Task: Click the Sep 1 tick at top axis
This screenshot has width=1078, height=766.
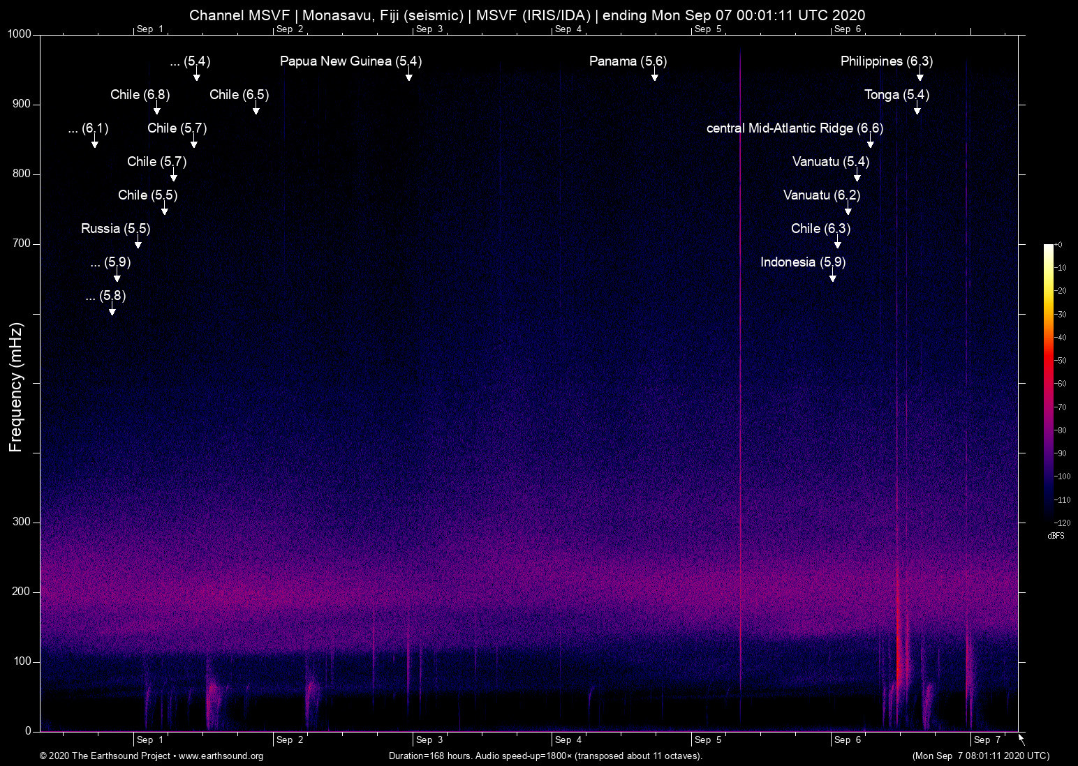Action: coord(149,29)
